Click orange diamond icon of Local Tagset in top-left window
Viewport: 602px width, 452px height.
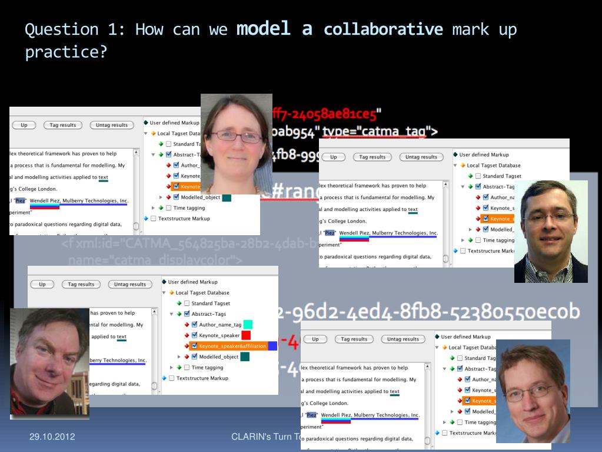[x=153, y=133]
